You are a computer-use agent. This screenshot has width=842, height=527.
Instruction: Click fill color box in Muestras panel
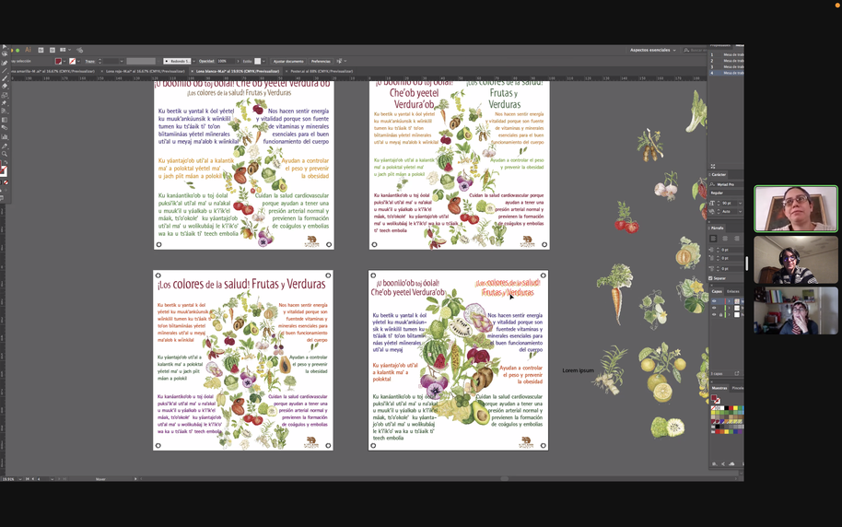714,398
